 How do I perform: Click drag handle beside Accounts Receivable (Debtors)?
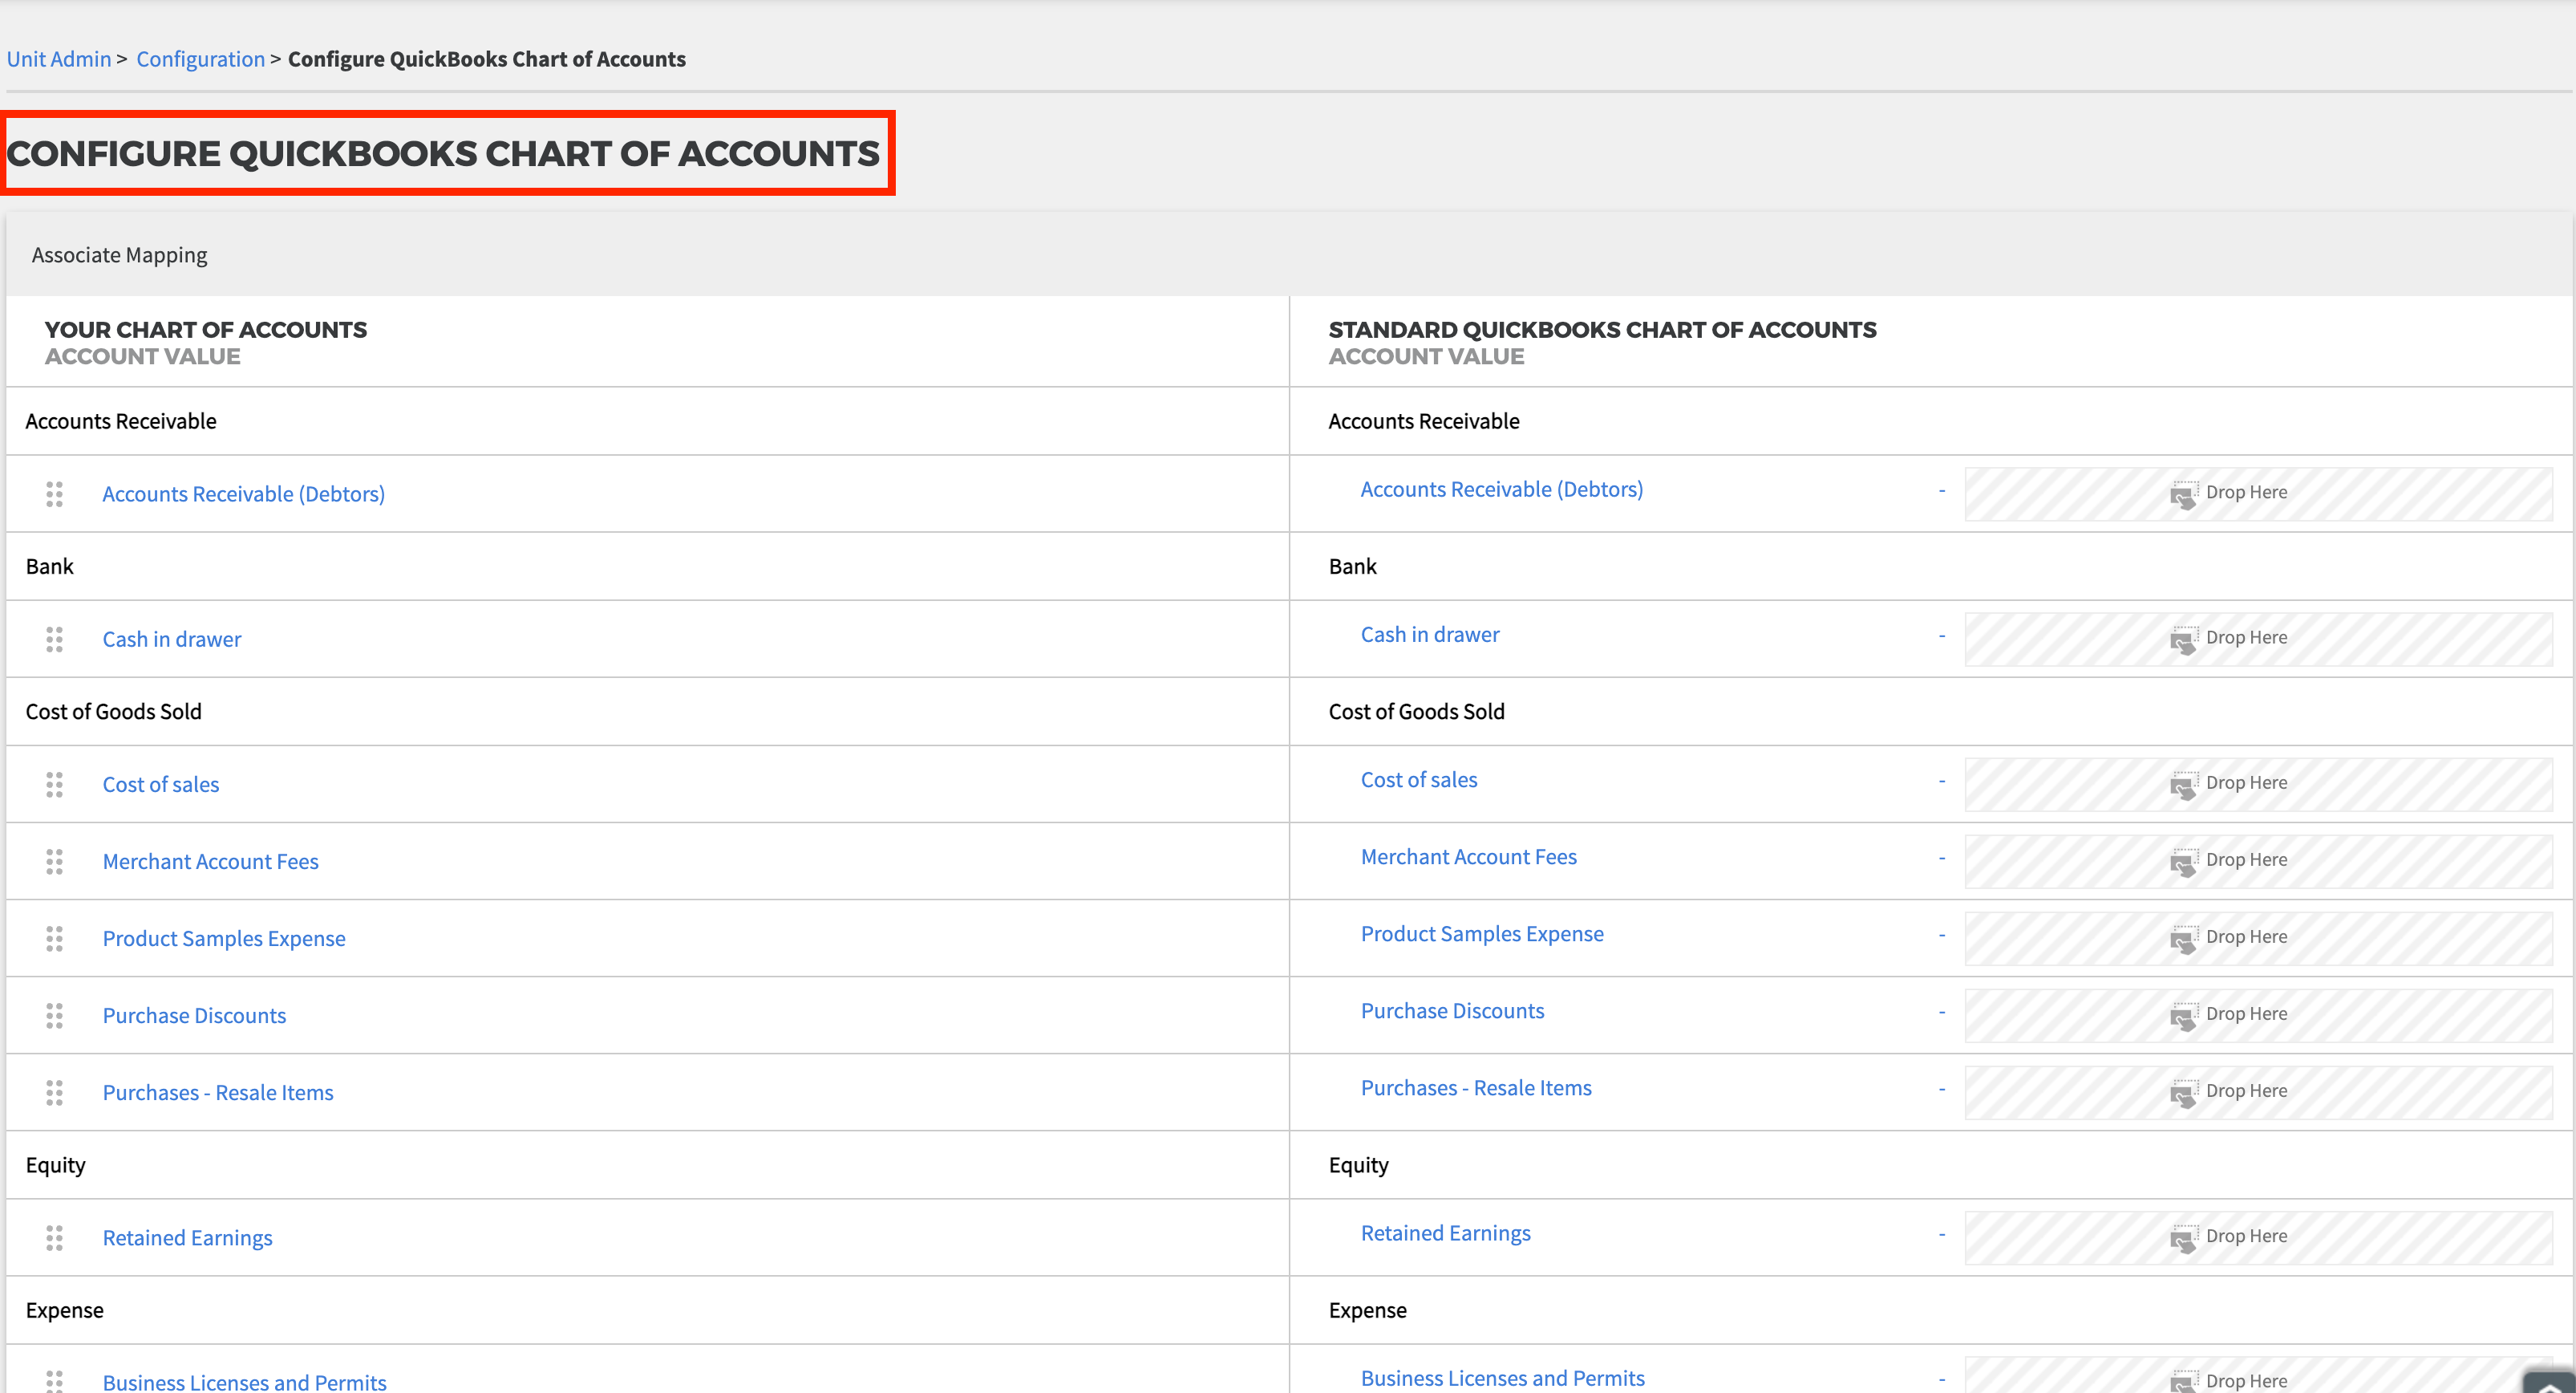[54, 493]
